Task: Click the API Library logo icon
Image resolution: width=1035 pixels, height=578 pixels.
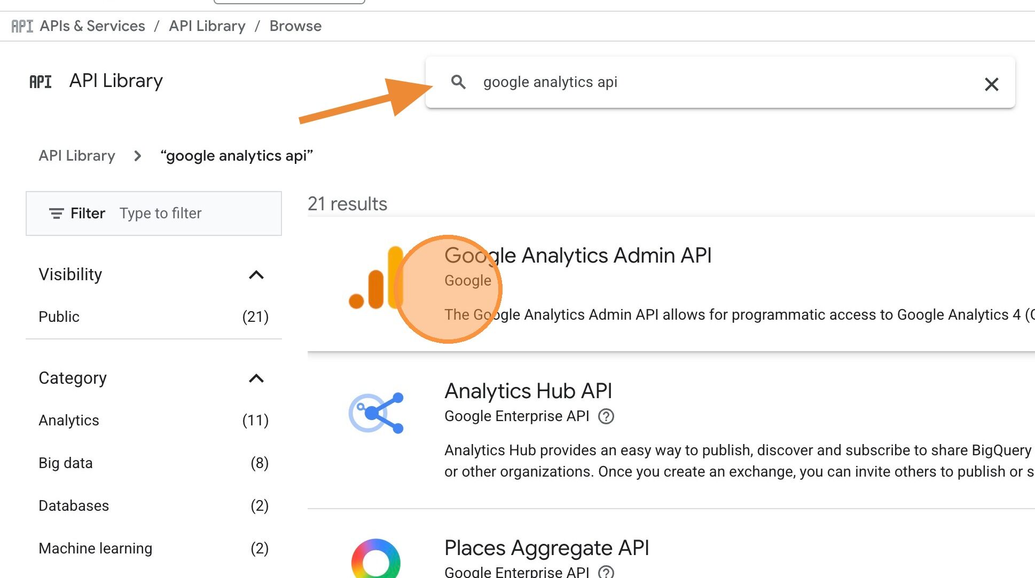Action: pyautogui.click(x=40, y=81)
